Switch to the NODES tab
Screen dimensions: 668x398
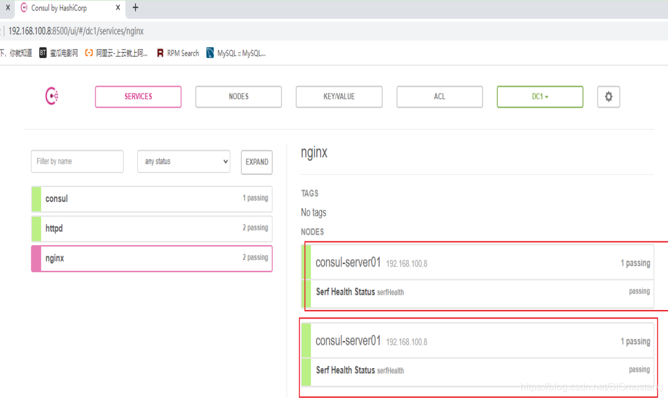click(239, 97)
